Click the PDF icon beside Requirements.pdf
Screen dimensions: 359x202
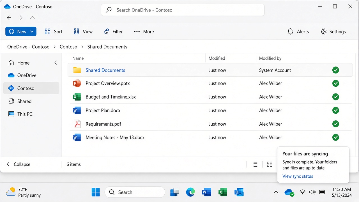point(77,124)
